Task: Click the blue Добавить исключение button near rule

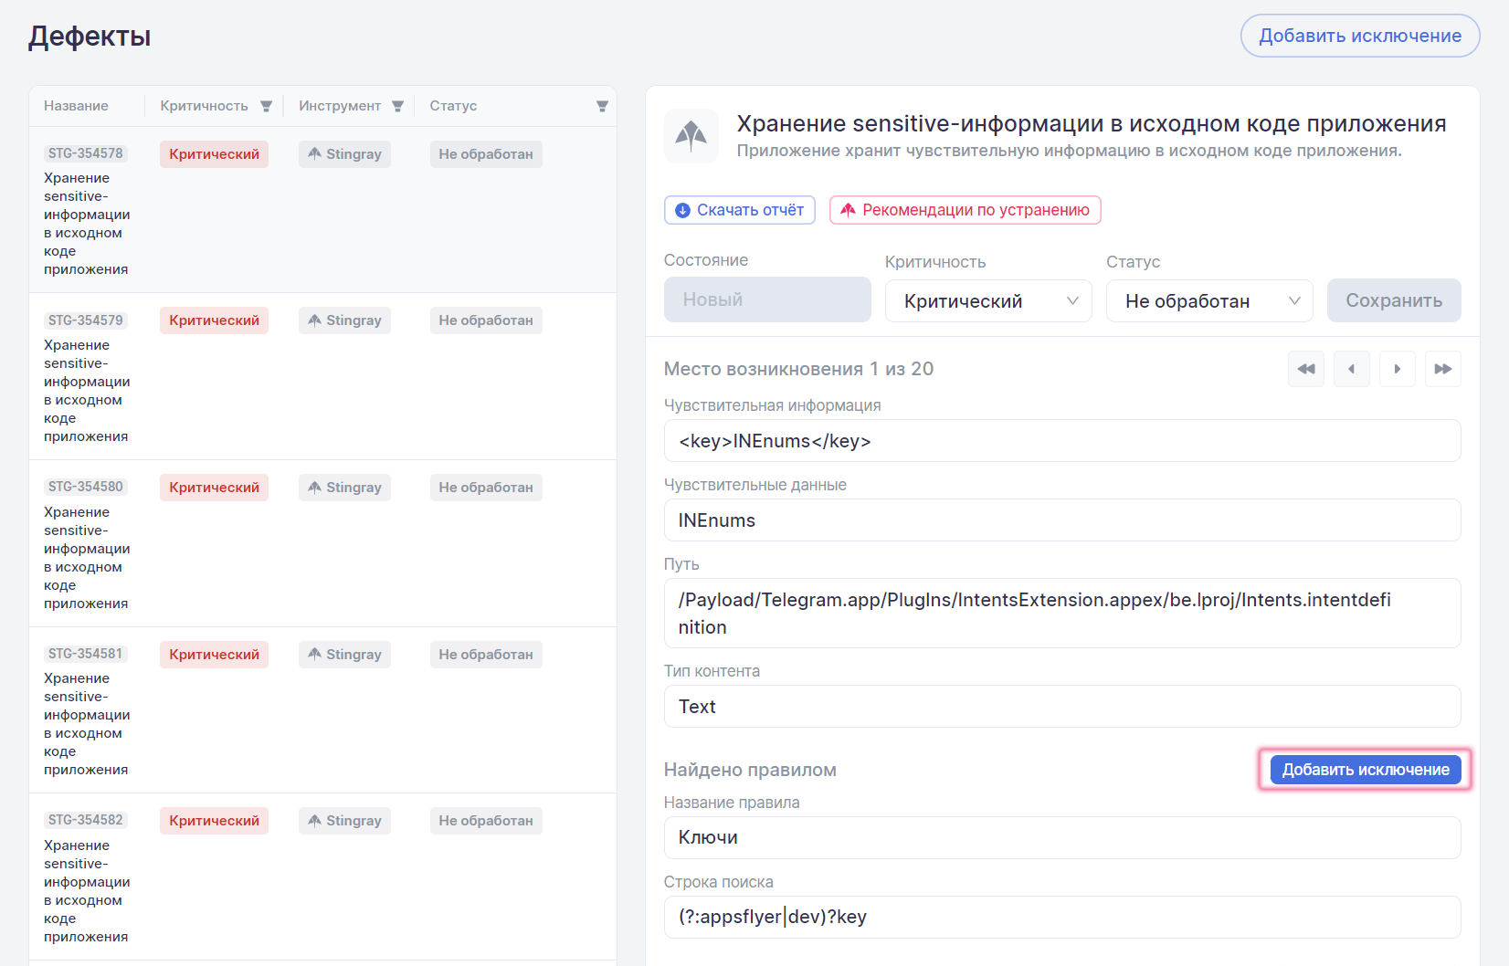Action: pyautogui.click(x=1365, y=770)
